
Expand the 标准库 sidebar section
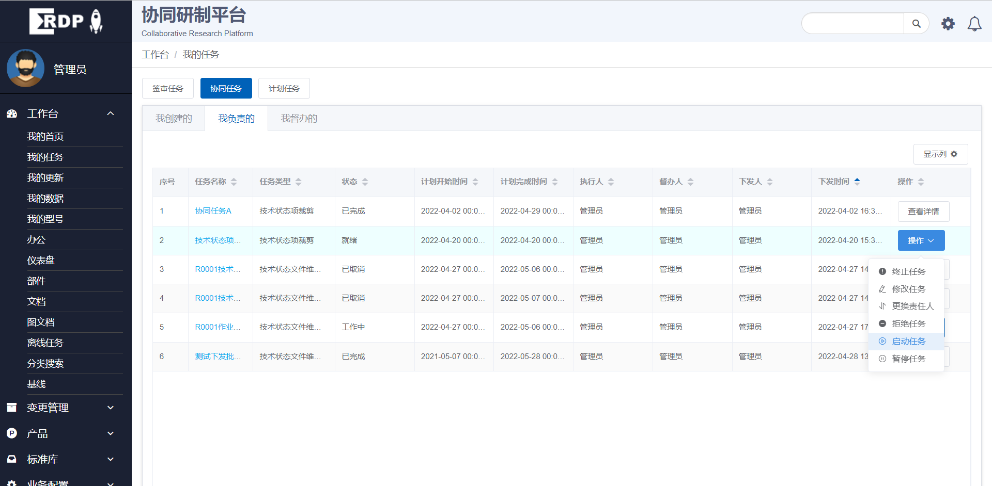click(x=110, y=459)
